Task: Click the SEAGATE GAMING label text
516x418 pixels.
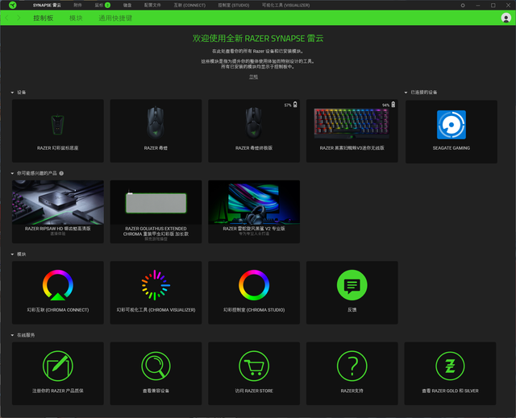Action: click(x=451, y=148)
